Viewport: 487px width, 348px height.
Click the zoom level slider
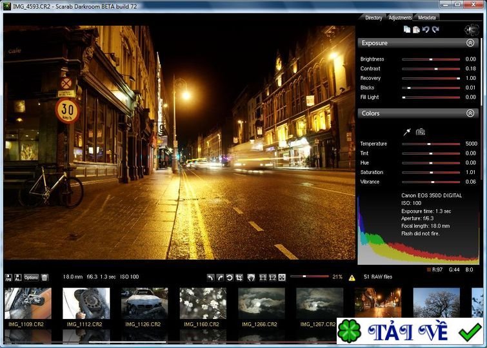pos(308,277)
